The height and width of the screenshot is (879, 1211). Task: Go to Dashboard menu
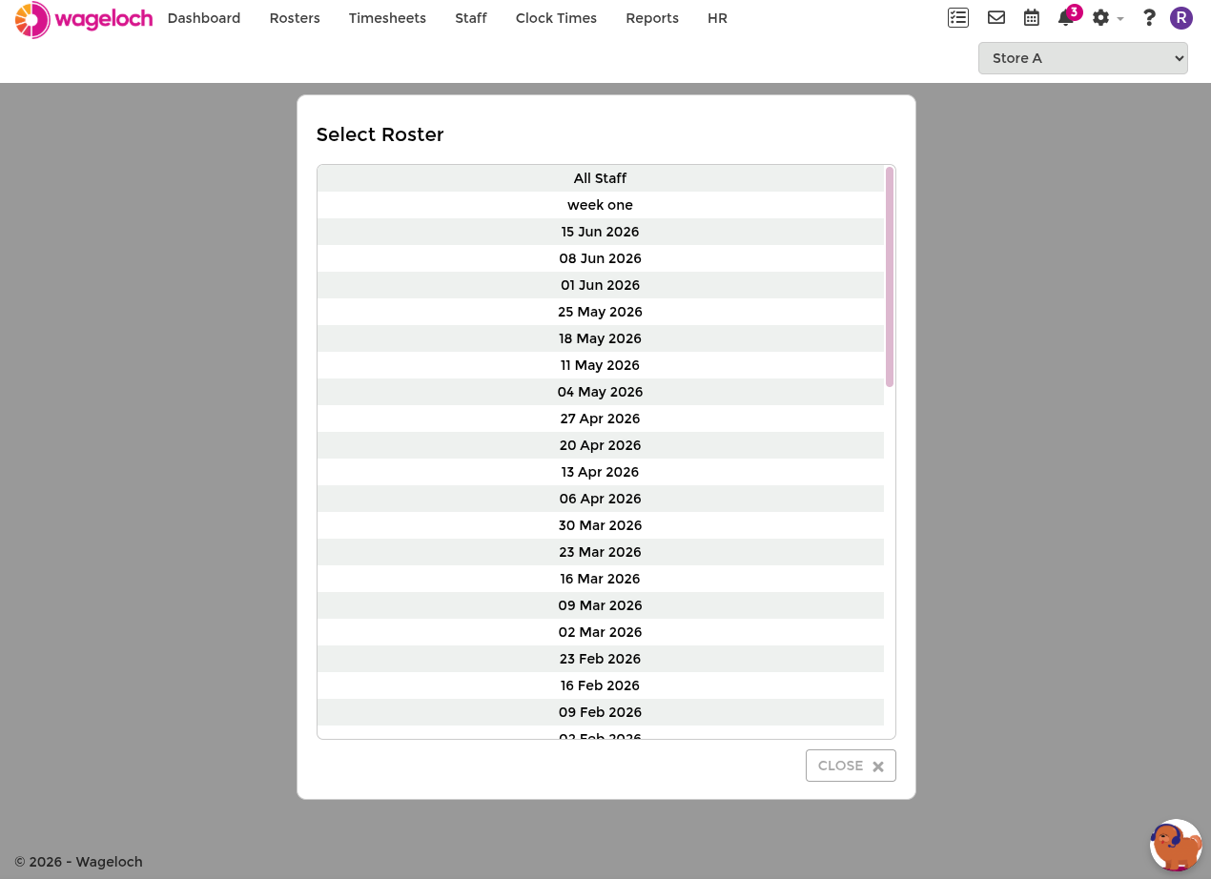[x=204, y=18]
